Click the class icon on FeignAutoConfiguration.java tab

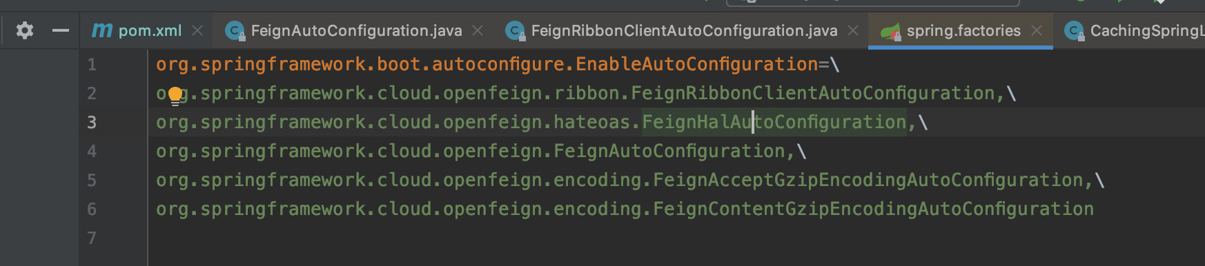tap(235, 30)
